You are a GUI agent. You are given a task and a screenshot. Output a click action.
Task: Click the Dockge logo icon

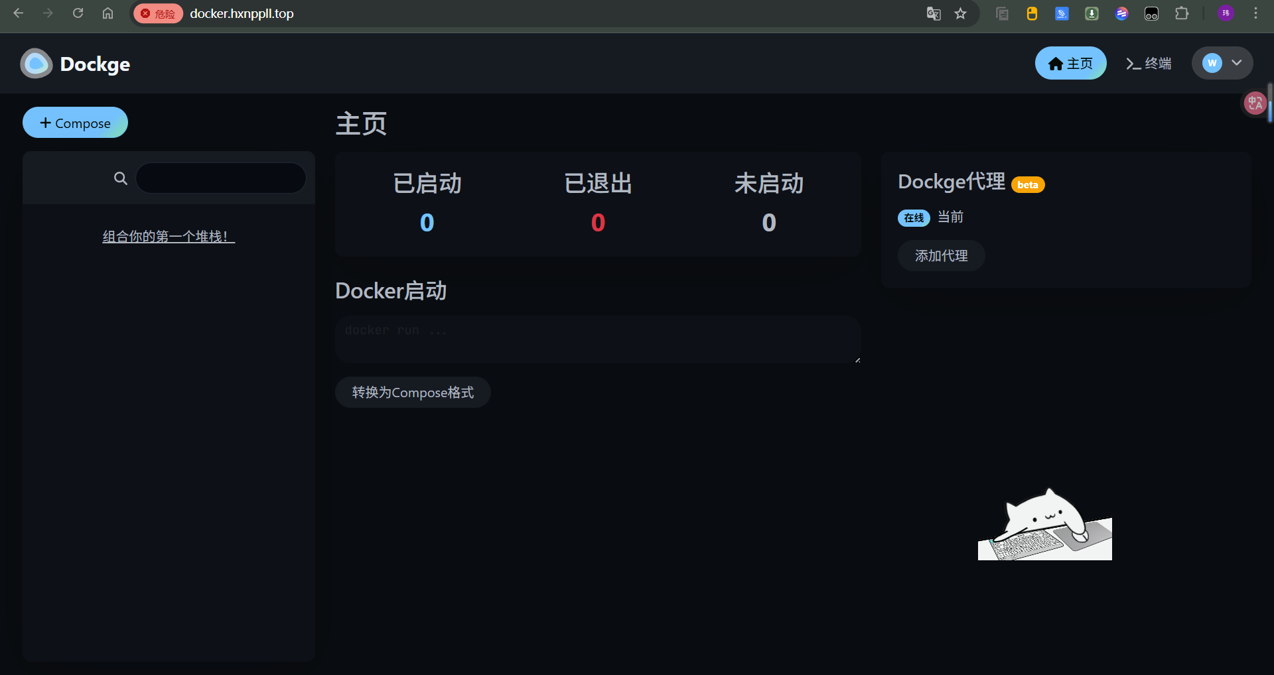[36, 64]
